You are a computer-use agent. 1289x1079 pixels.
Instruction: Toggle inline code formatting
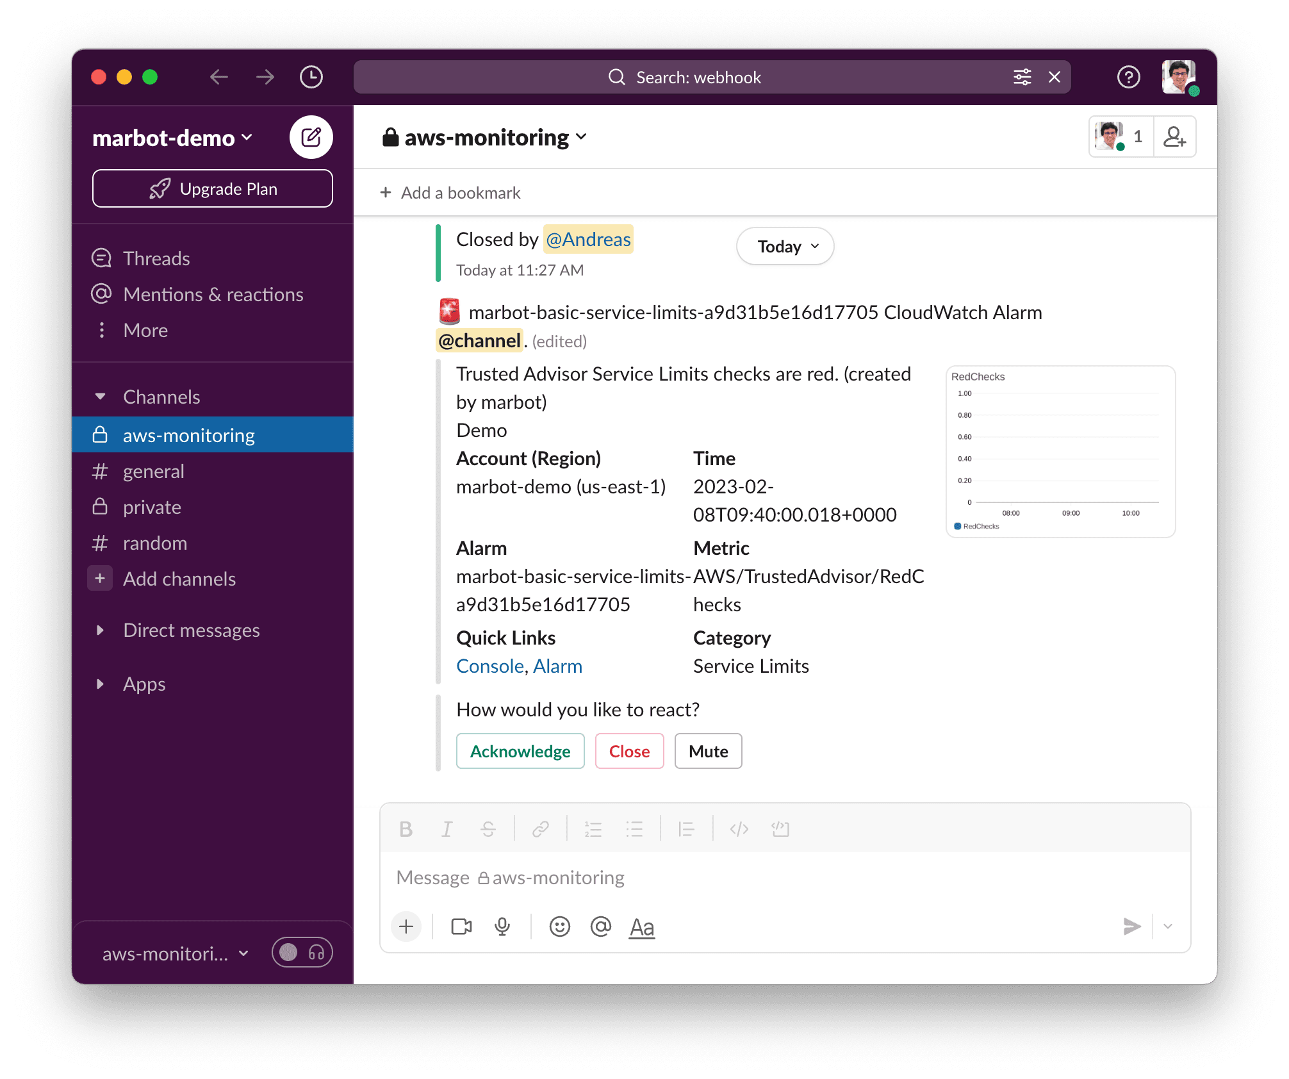[739, 829]
